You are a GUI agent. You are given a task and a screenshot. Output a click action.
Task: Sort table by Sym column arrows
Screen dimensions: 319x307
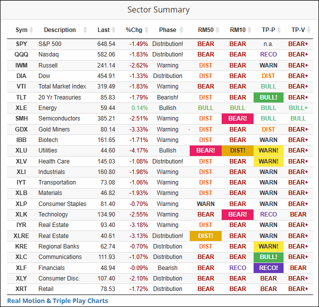click(31, 30)
